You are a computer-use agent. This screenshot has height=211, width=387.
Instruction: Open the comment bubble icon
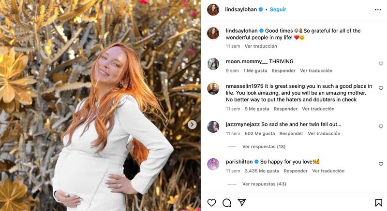coord(226,203)
